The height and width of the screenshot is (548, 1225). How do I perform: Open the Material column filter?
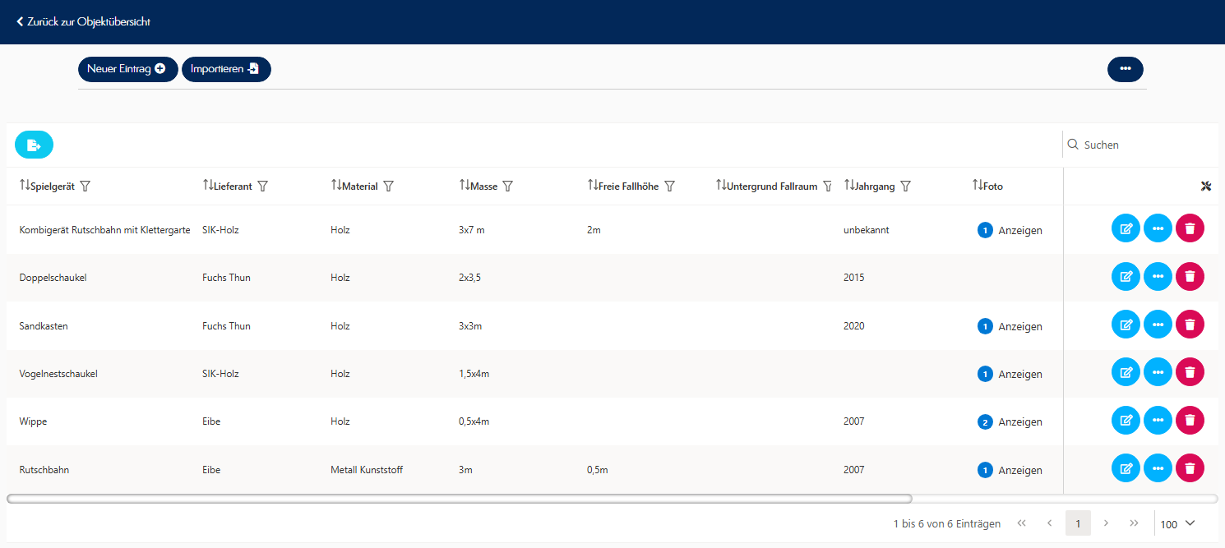pyautogui.click(x=389, y=187)
